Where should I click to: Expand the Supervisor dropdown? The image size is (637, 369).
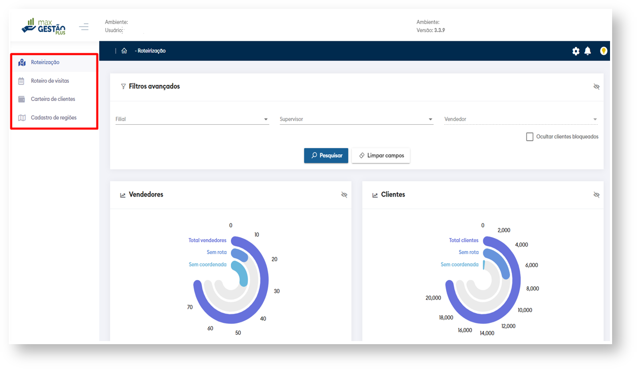point(356,119)
